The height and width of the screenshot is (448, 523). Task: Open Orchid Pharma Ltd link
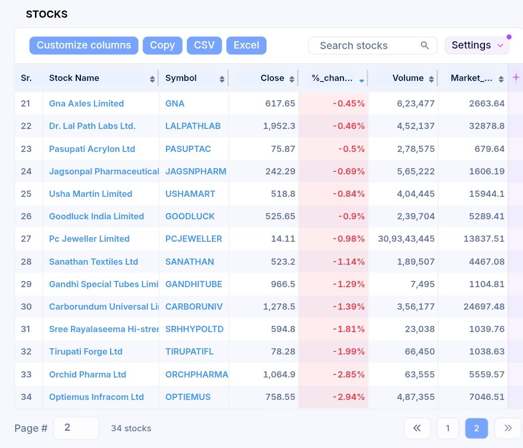coord(88,374)
